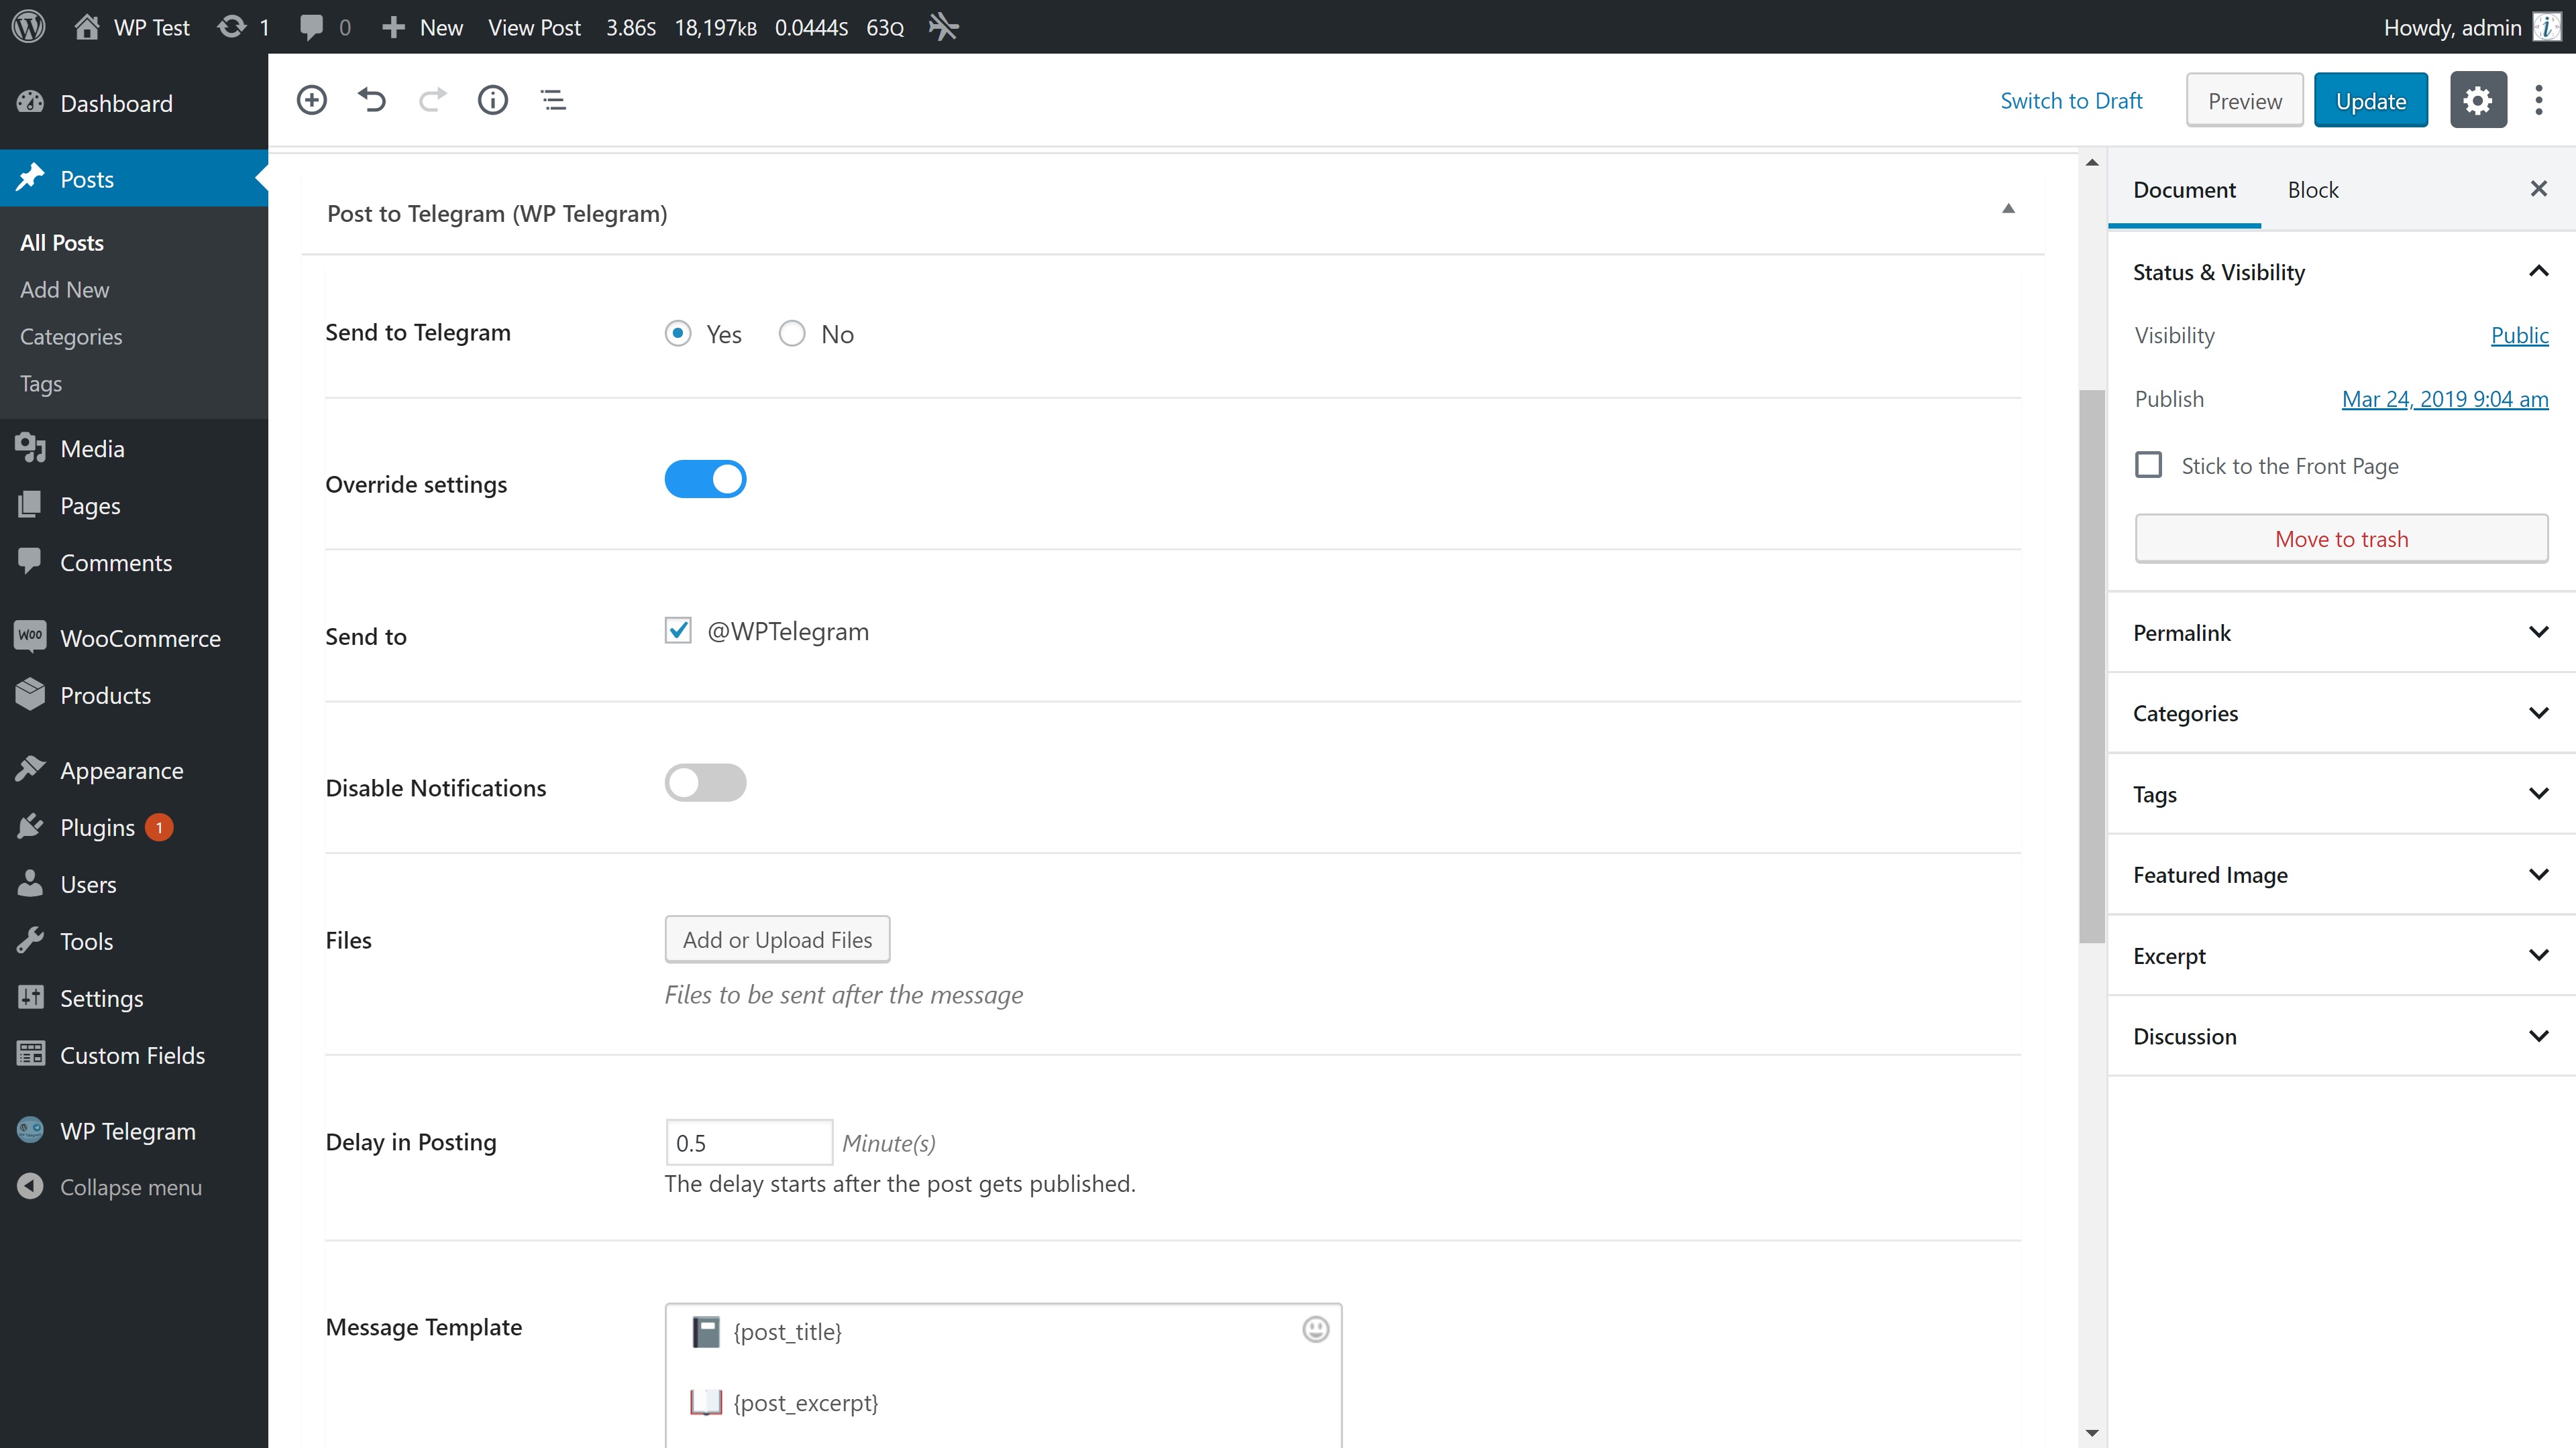Turn off the Override settings toggle
Image resolution: width=2576 pixels, height=1448 pixels.
coord(705,480)
